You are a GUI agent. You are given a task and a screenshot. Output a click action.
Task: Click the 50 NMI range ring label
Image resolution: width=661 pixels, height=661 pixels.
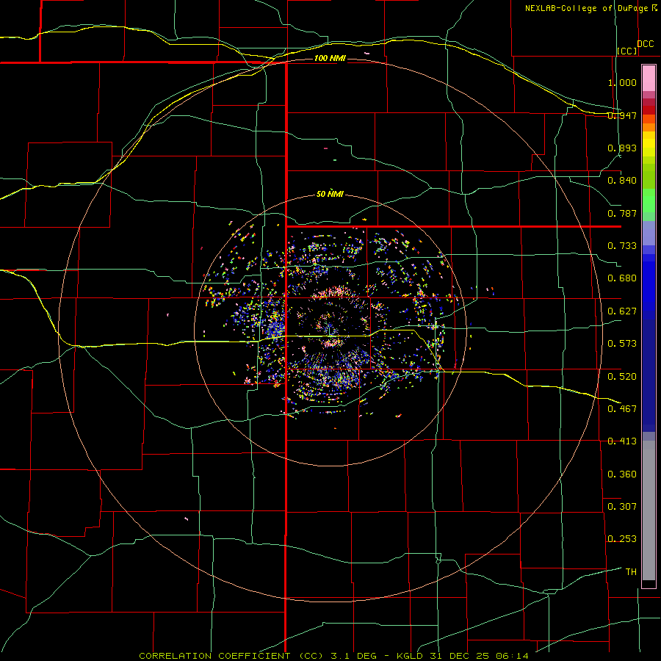(x=330, y=194)
